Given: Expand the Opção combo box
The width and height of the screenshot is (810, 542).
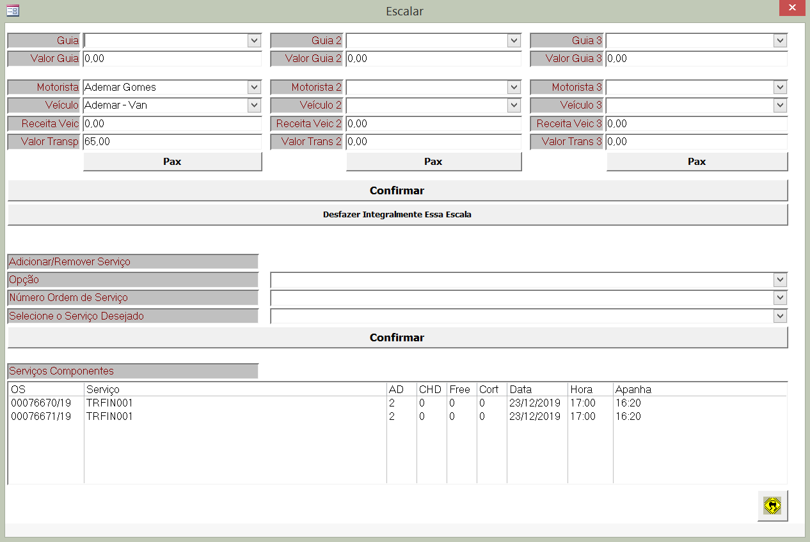Looking at the screenshot, I should (x=779, y=280).
